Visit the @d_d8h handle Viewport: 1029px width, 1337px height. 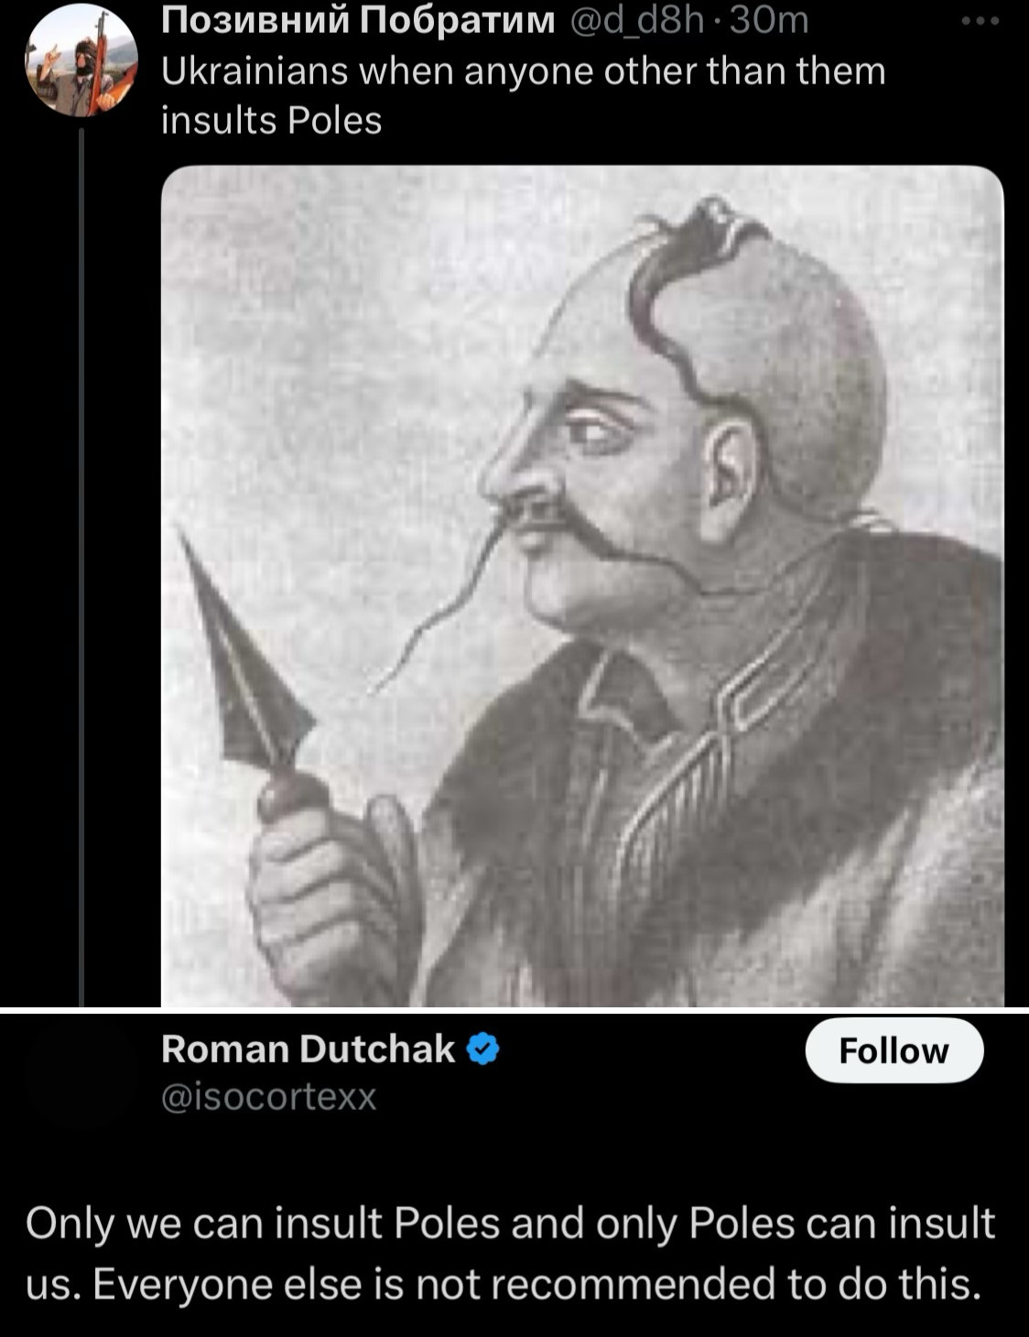[x=635, y=20]
